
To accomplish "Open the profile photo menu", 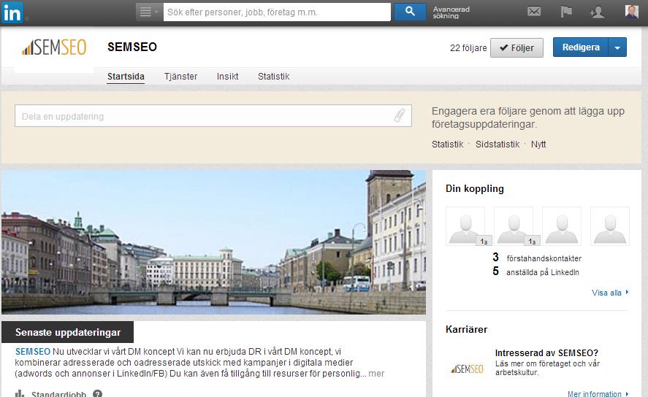I will point(631,12).
